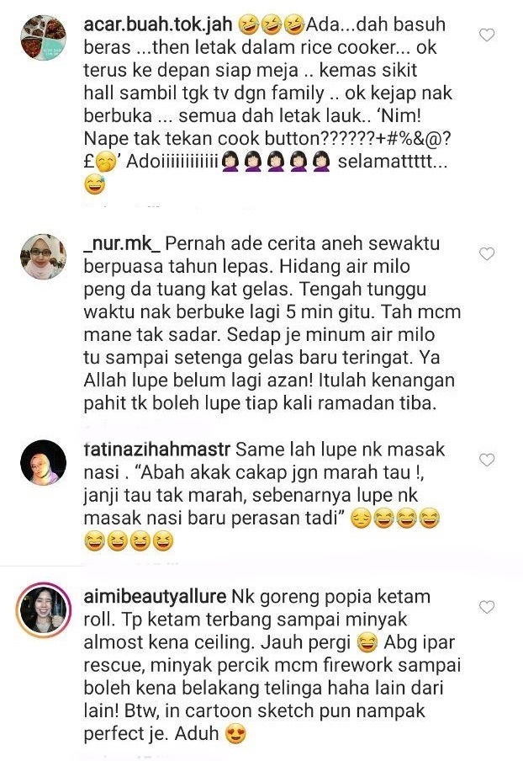
Task: View fatinazihahmastr's avatar photo
Action: 43,462
